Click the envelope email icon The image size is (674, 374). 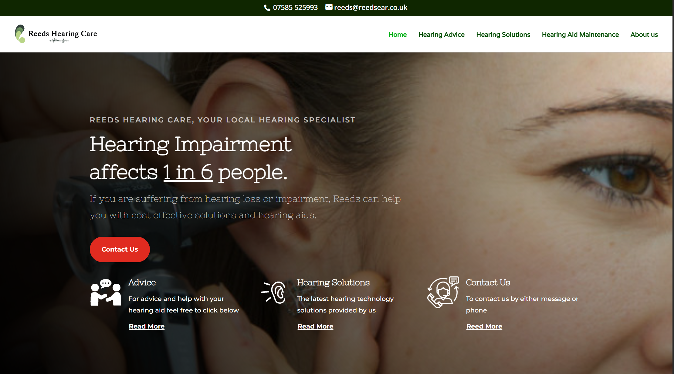coord(329,7)
